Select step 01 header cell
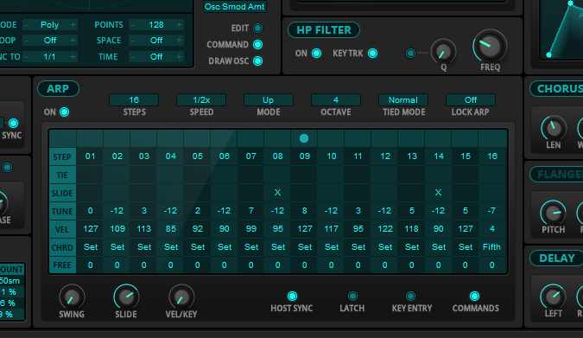Screen dimensions: 583x338 tap(90, 156)
